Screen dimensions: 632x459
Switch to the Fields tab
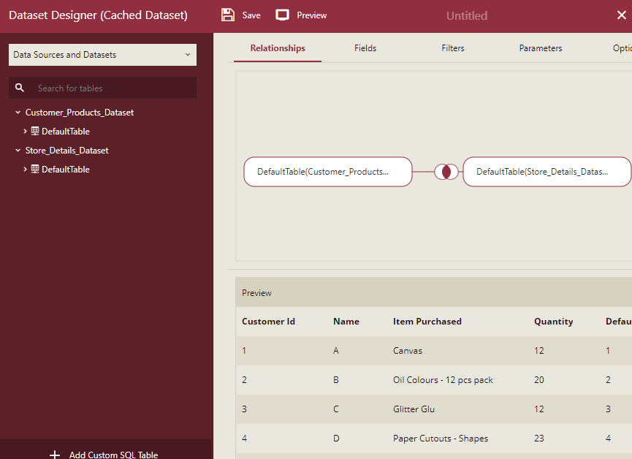[365, 48]
